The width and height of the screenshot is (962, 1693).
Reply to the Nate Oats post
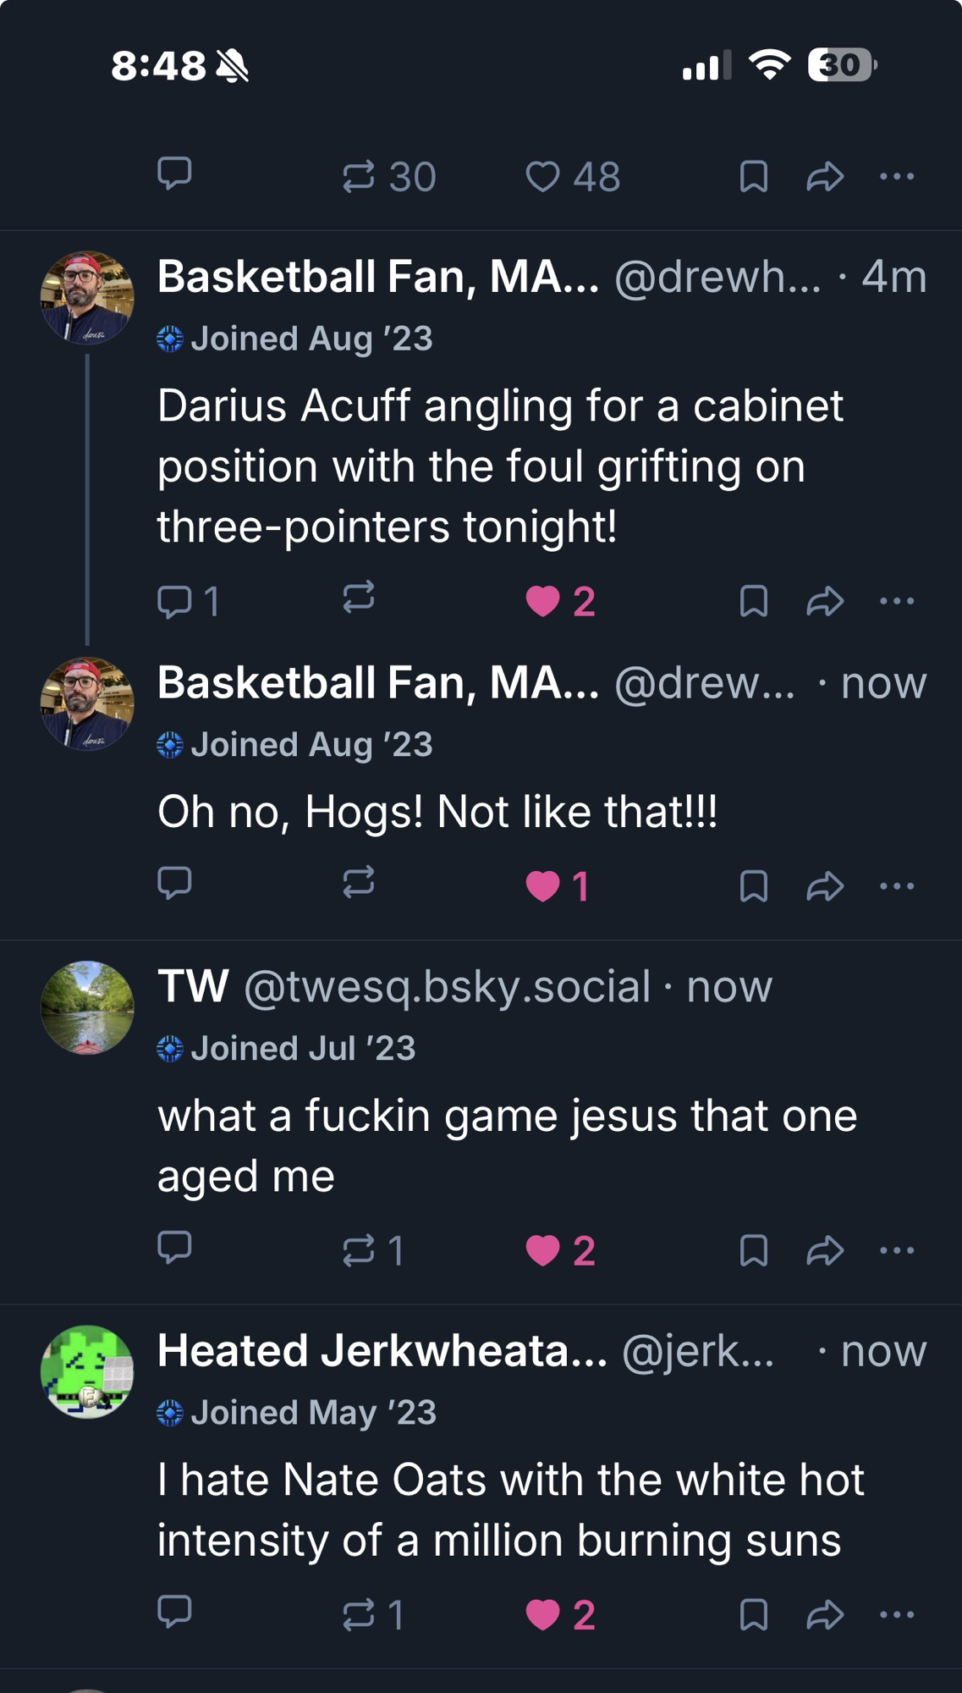click(x=175, y=1611)
